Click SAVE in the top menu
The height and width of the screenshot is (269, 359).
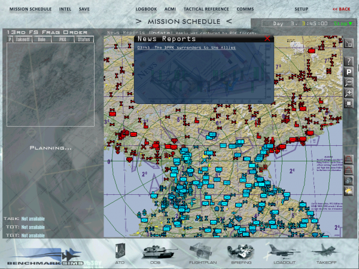coord(84,9)
